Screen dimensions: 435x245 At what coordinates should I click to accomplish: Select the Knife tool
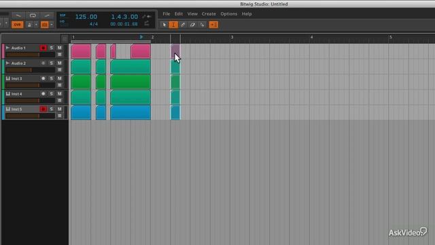pos(202,24)
